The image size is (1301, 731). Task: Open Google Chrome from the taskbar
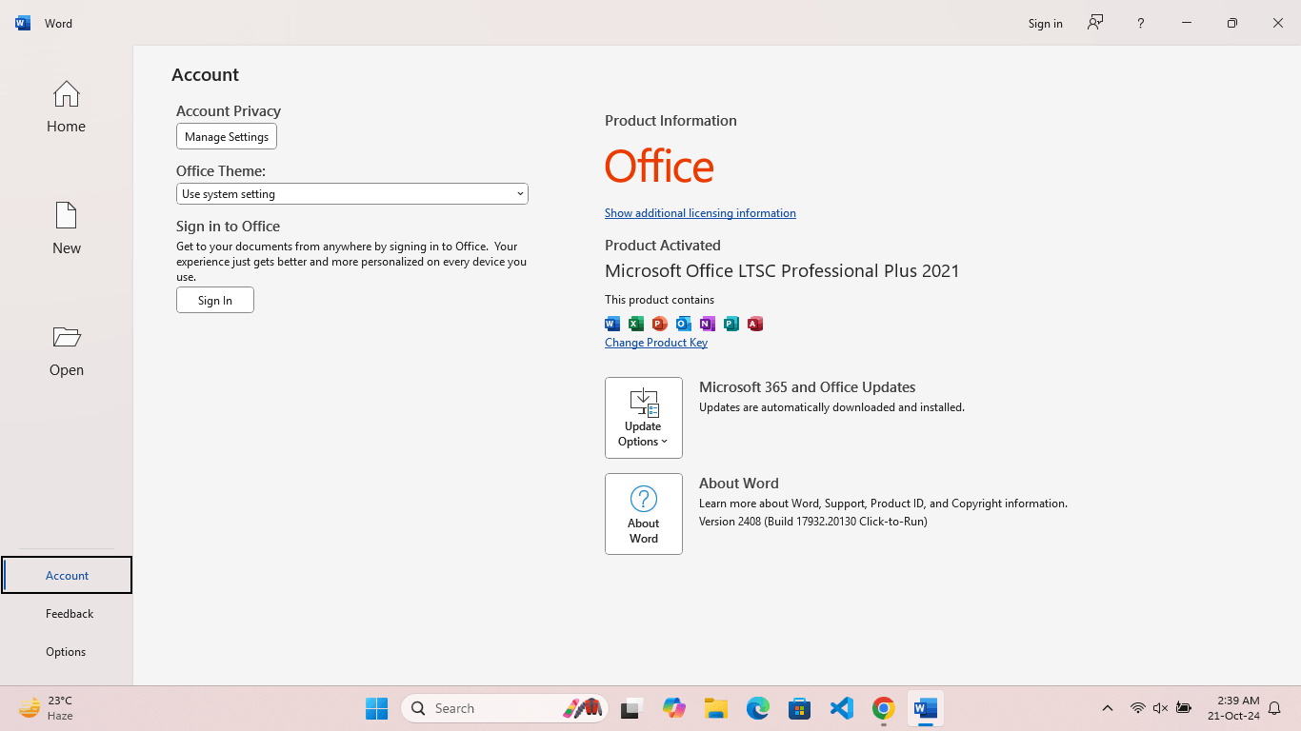click(x=884, y=708)
